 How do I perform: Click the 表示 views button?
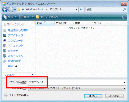[24, 17]
